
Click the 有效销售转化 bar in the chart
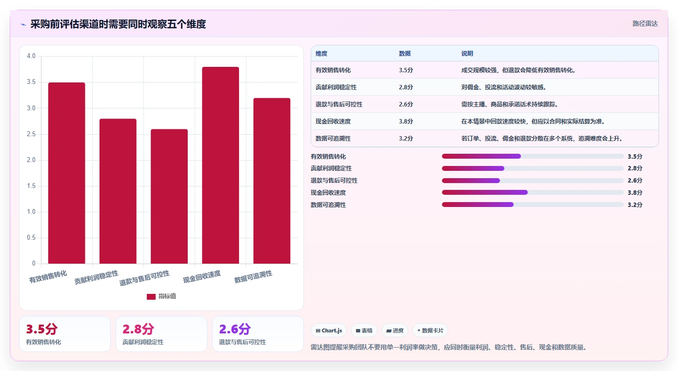pyautogui.click(x=67, y=173)
